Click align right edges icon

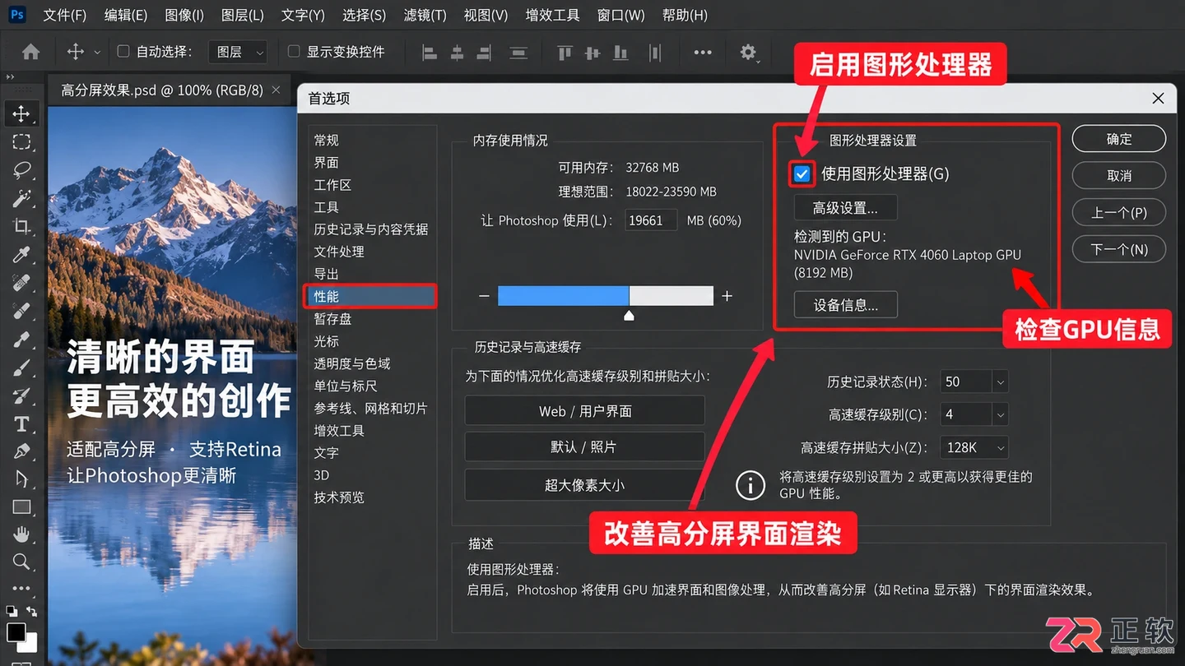[x=484, y=53]
